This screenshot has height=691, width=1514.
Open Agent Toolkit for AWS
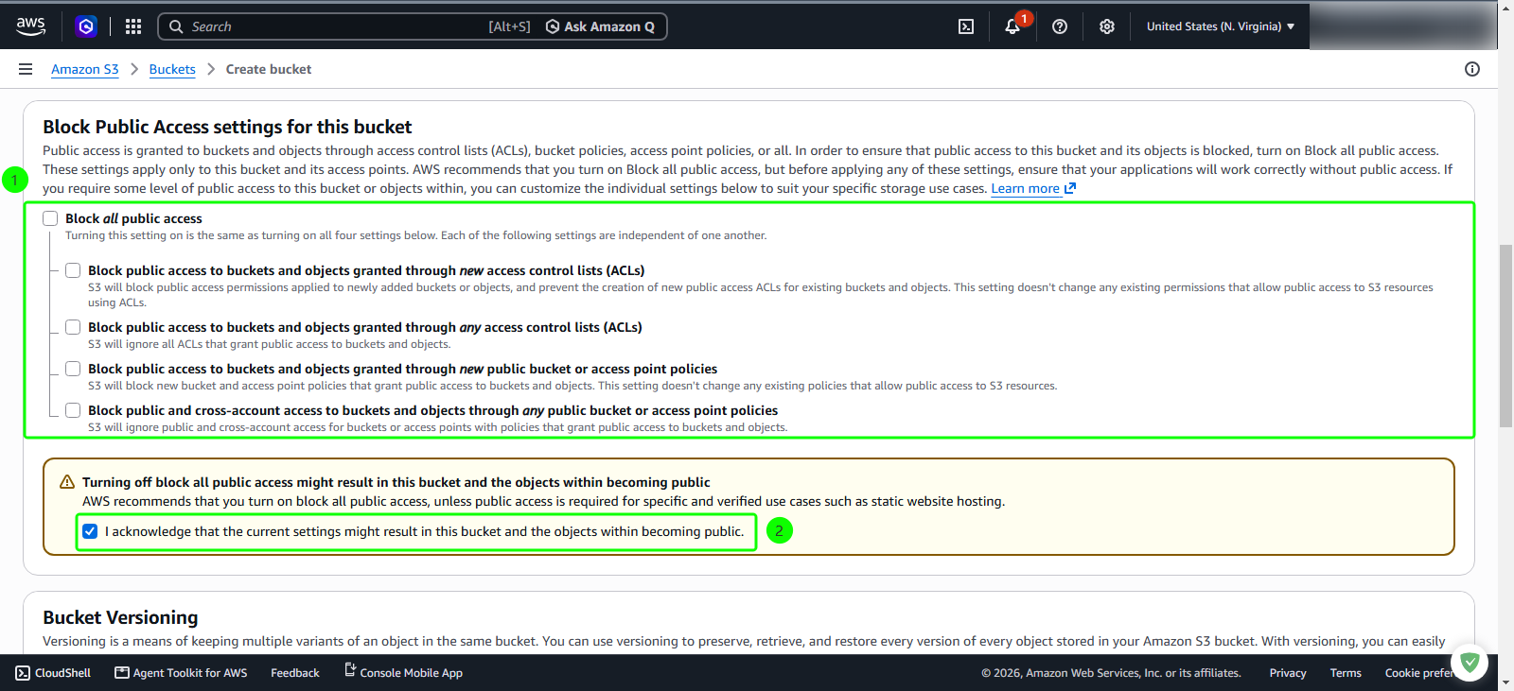tap(181, 673)
